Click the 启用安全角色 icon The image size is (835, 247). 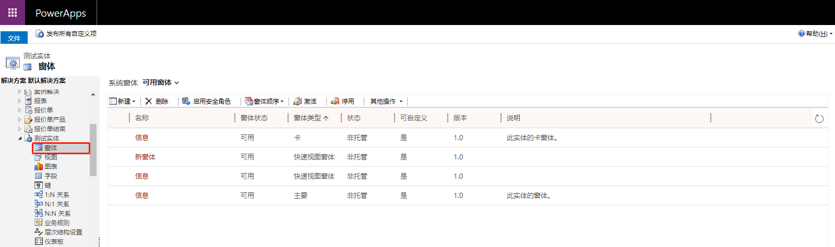186,101
